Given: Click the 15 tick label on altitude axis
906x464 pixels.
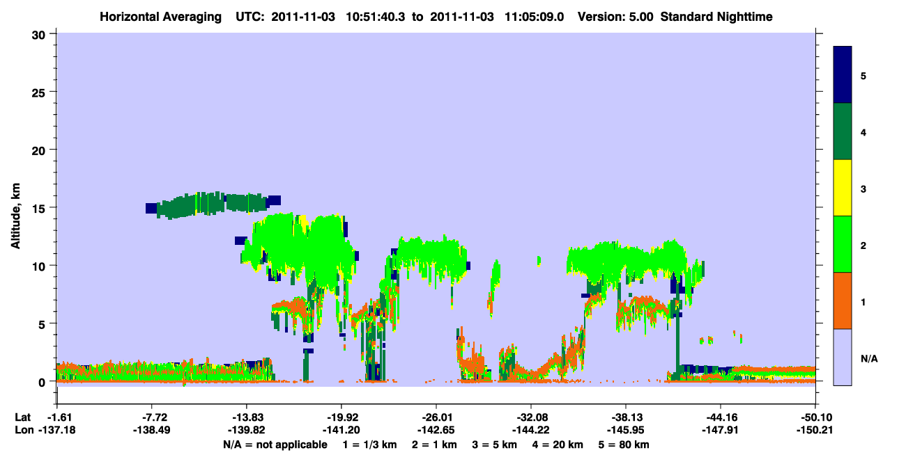Looking at the screenshot, I should point(40,207).
